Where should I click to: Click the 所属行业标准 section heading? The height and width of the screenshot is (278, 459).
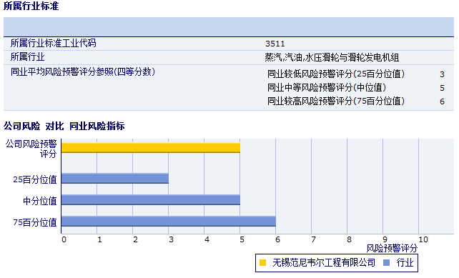click(31, 6)
